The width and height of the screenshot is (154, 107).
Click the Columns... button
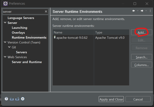point(142,65)
